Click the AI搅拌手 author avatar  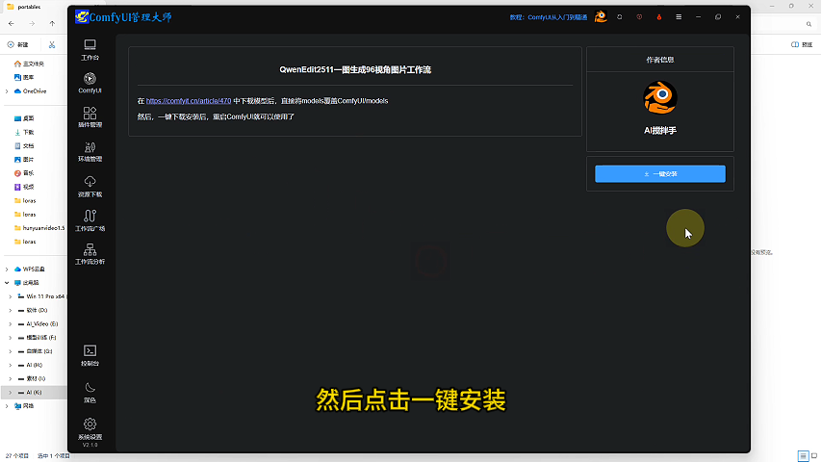(660, 97)
